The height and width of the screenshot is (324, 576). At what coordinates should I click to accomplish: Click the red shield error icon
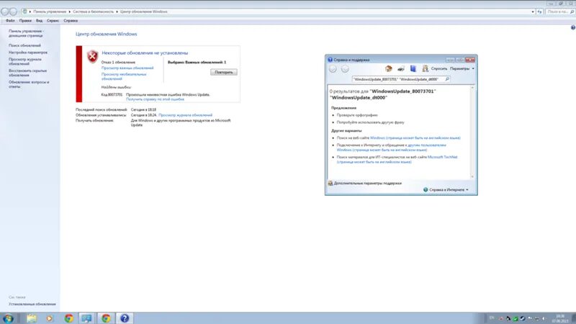pos(93,56)
